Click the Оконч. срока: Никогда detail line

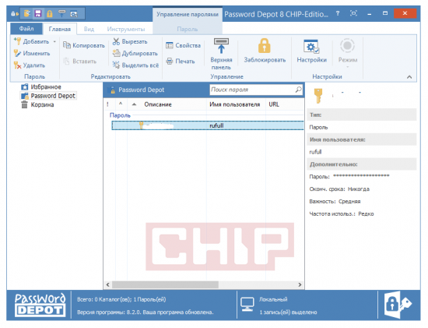(339, 189)
